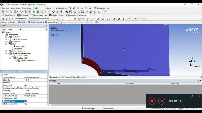Click the green checkmark toolbar icon
Screen dimensions: 202x113
coord(36,8)
